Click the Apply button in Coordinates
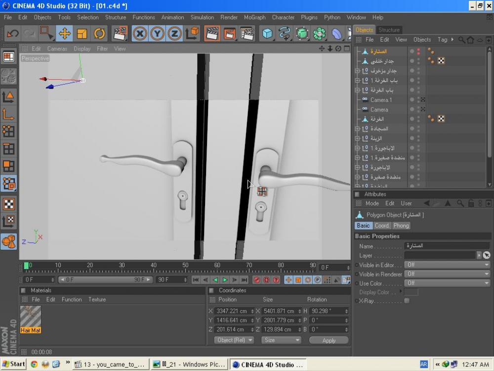Screen dimensions: 494x371 click(329, 340)
